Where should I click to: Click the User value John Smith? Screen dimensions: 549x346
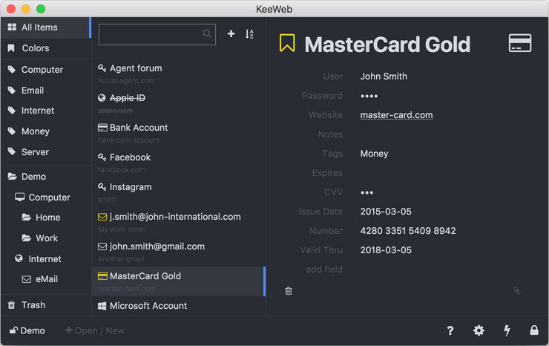[x=384, y=76]
